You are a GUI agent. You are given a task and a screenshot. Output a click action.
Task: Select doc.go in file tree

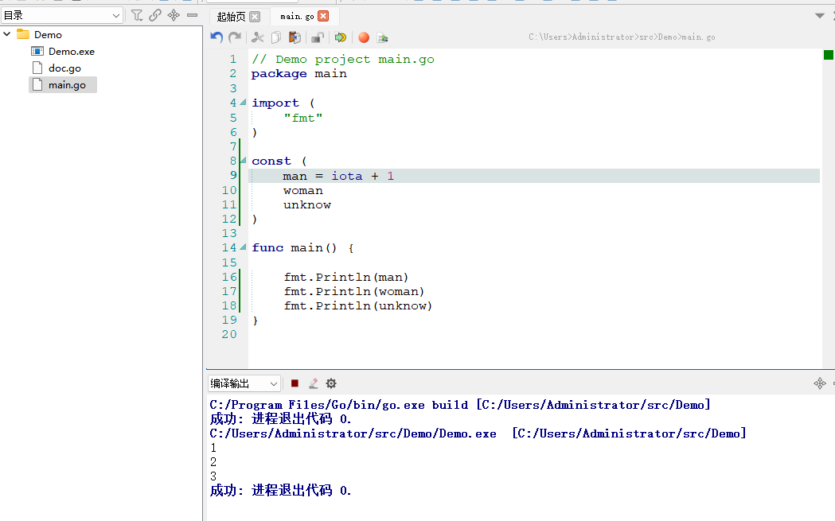click(x=64, y=68)
